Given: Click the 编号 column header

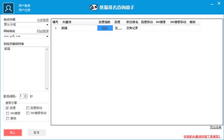Looking at the screenshot, I should [x=56, y=22].
